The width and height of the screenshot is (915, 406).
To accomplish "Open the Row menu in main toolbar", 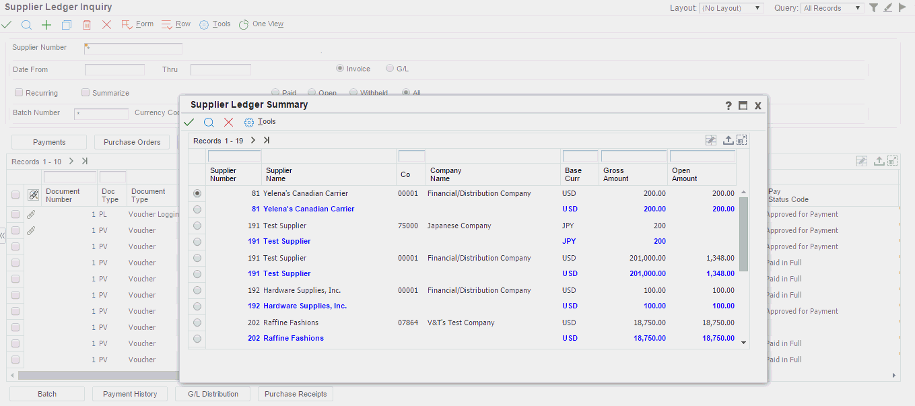I will (x=176, y=24).
